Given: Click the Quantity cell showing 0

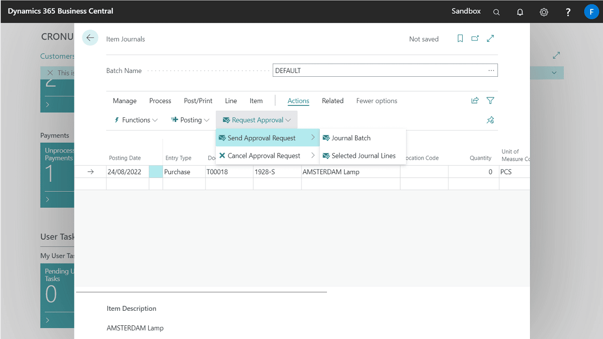Looking at the screenshot, I should (473, 172).
